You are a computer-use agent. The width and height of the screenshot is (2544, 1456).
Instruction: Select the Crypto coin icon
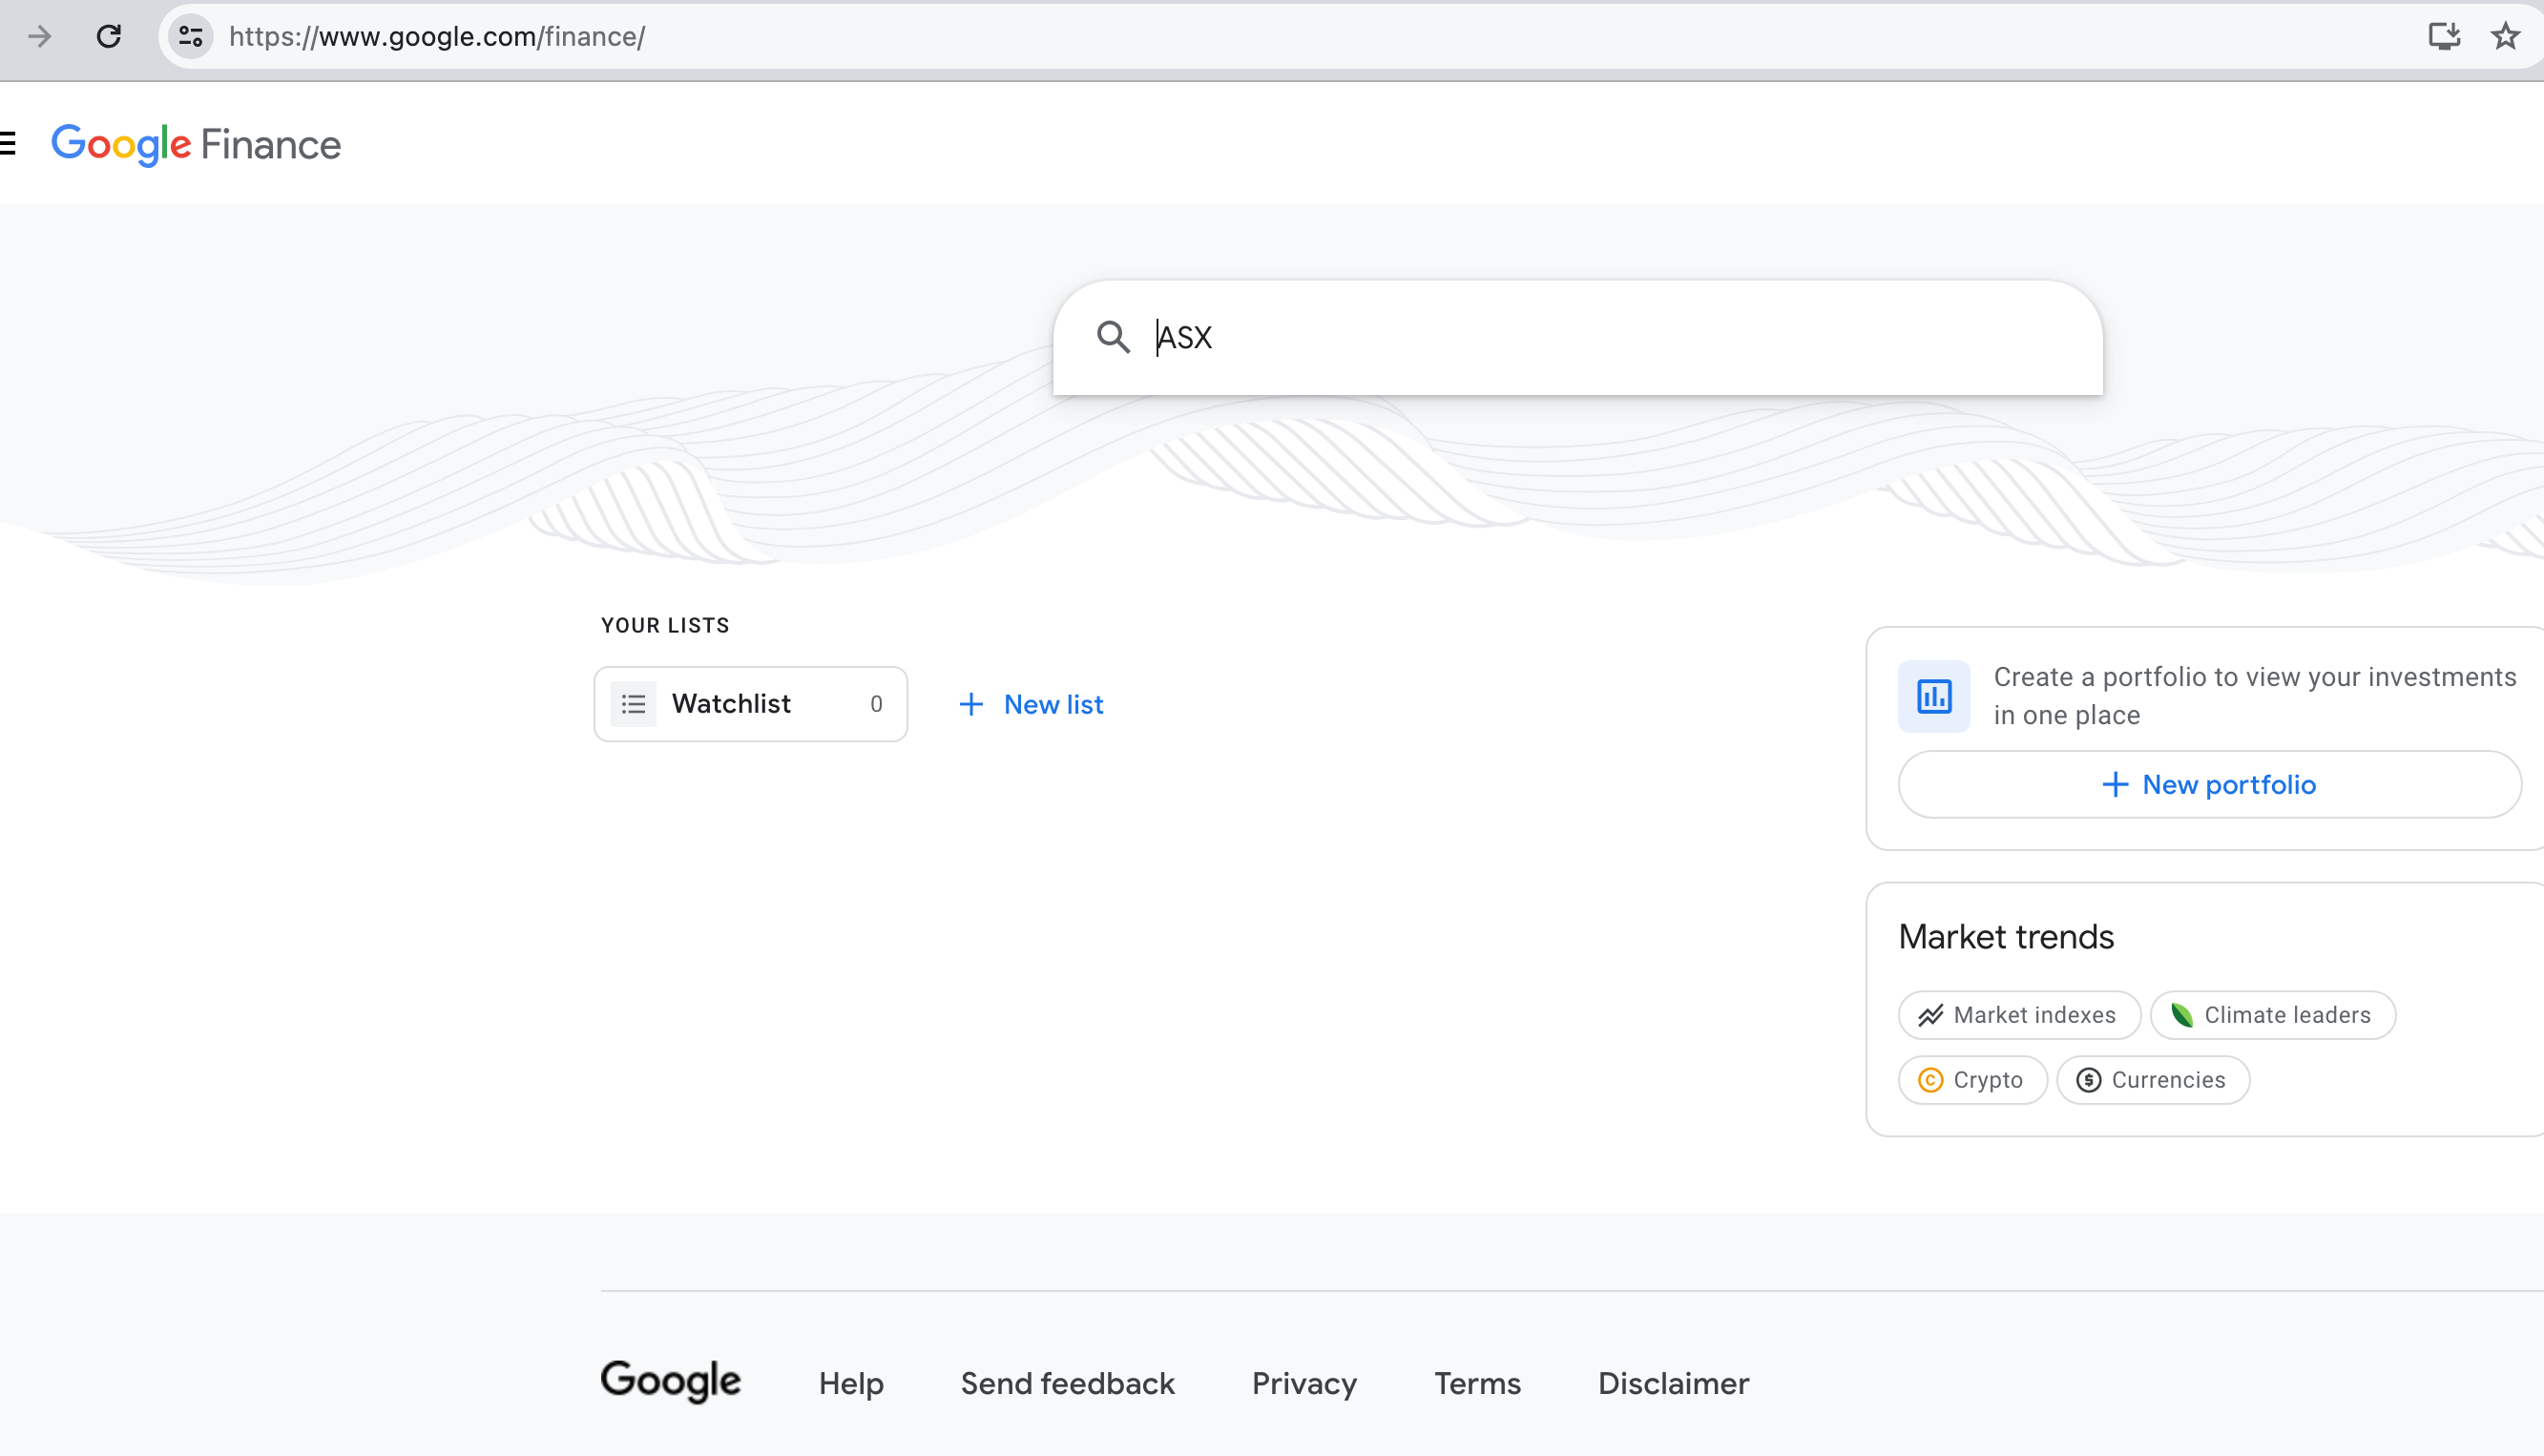coord(1931,1080)
